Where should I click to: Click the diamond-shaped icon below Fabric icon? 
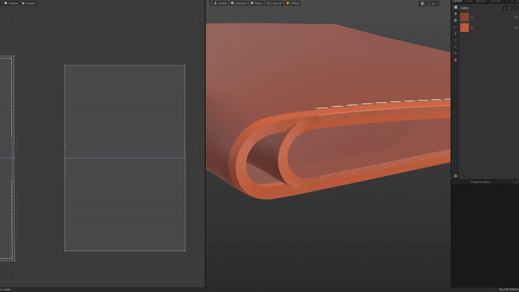455,14
